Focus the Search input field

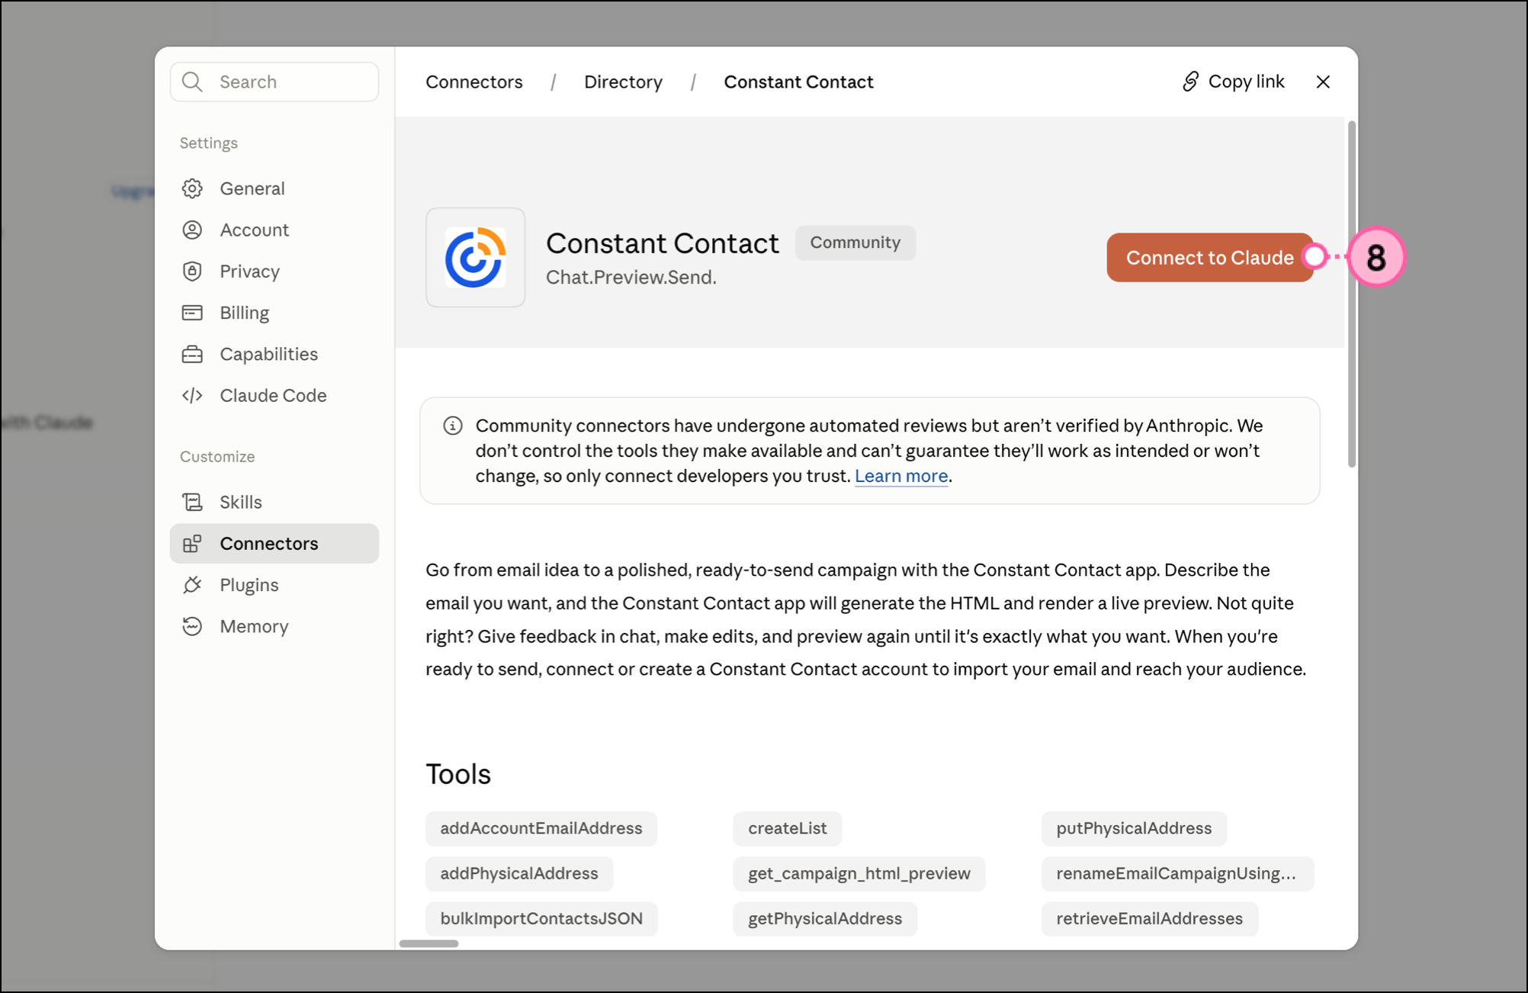[274, 82]
